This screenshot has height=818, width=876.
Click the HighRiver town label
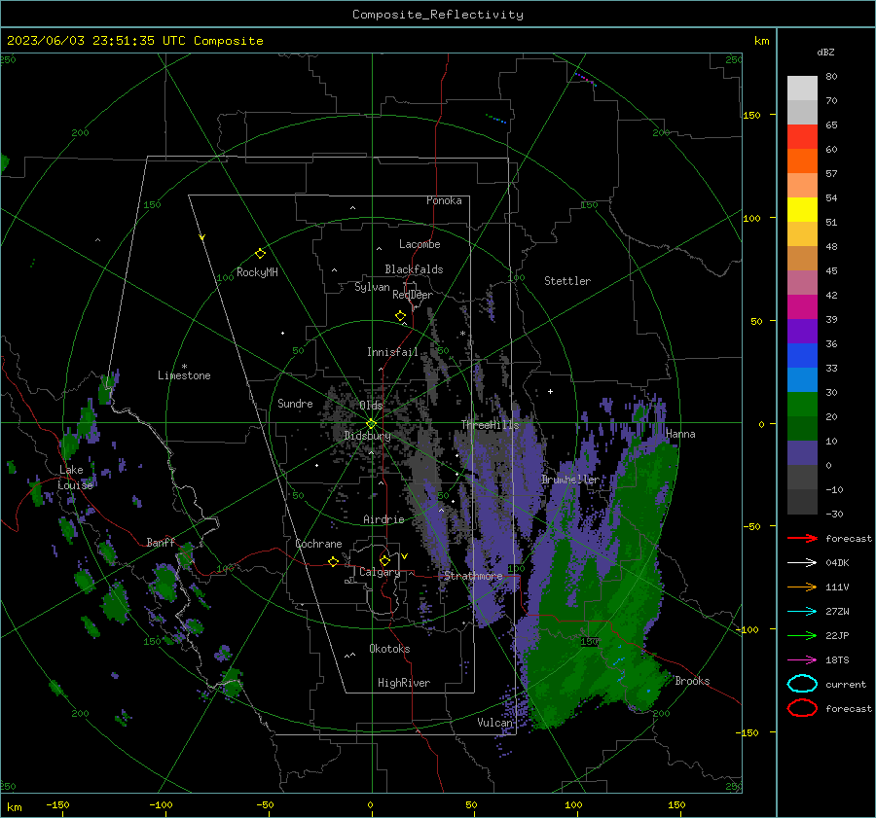[404, 683]
